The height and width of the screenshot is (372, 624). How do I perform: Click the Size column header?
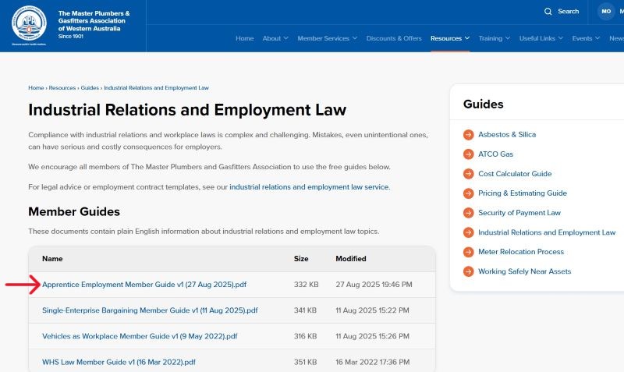click(x=301, y=259)
